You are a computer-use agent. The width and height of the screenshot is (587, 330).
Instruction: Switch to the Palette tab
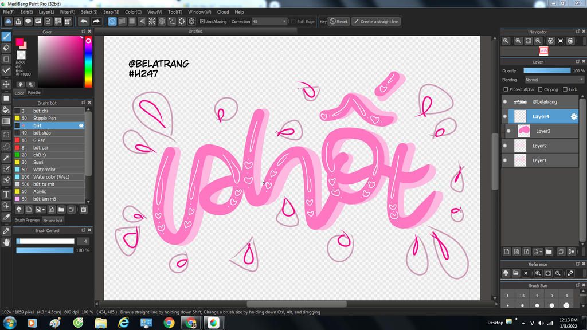pos(34,92)
